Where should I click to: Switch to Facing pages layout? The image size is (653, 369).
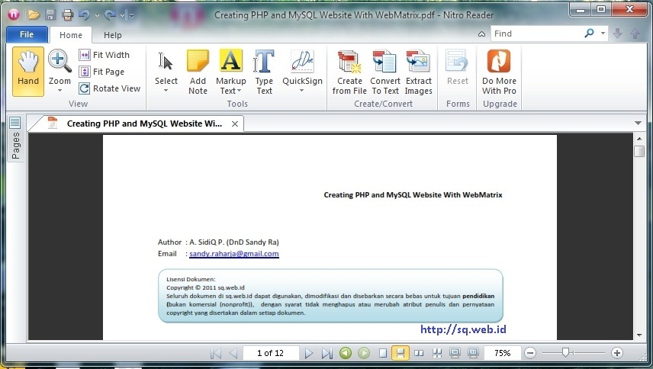(x=419, y=353)
